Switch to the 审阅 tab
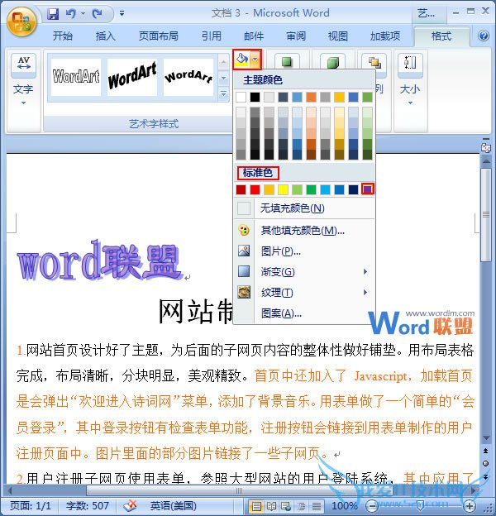The image size is (496, 516). point(296,36)
